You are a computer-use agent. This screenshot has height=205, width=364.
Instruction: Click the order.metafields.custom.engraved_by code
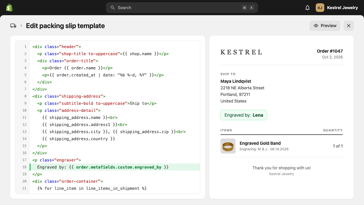click(x=119, y=167)
